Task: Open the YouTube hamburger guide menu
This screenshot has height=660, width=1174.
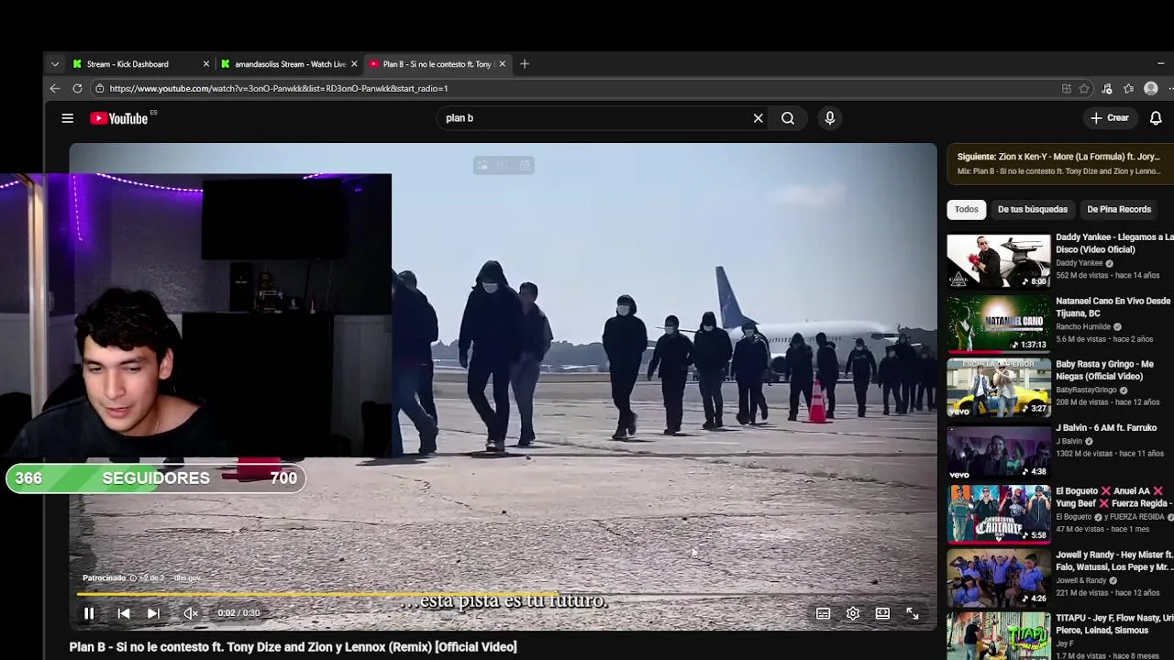Action: coord(67,118)
